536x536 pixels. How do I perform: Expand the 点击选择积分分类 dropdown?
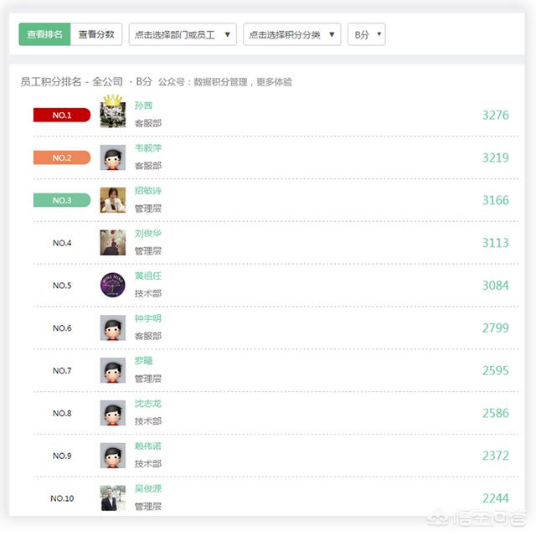pos(292,34)
